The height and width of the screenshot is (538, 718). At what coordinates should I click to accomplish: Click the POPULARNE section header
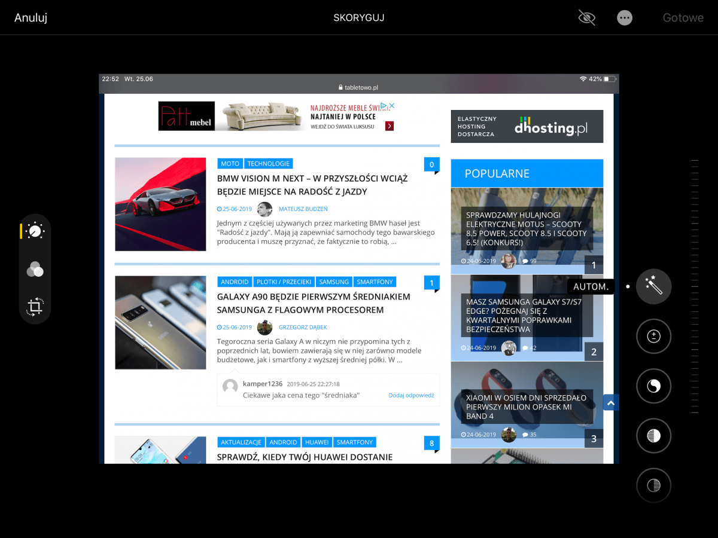click(x=527, y=173)
